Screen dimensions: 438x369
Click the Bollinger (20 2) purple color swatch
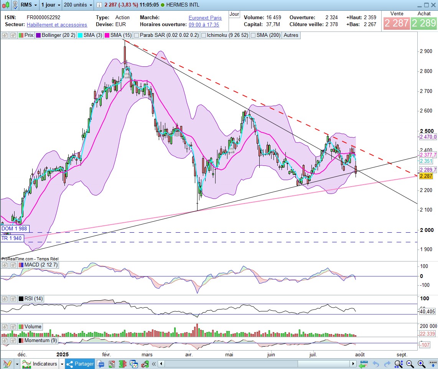click(38, 35)
